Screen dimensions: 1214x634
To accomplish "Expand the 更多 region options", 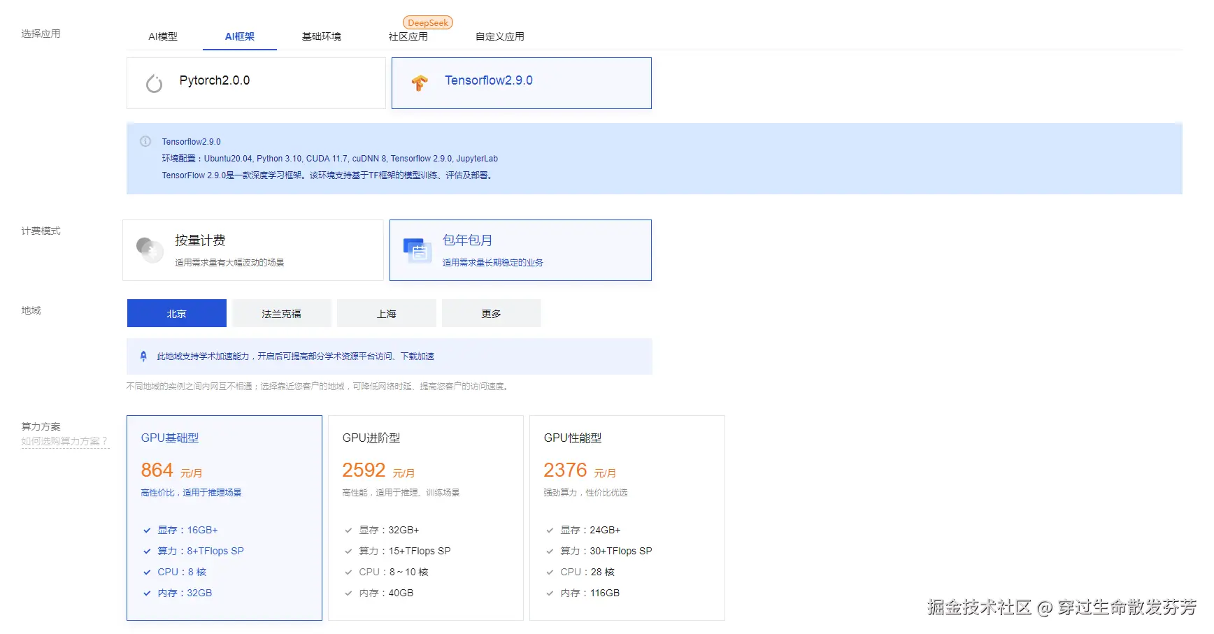I will (491, 312).
